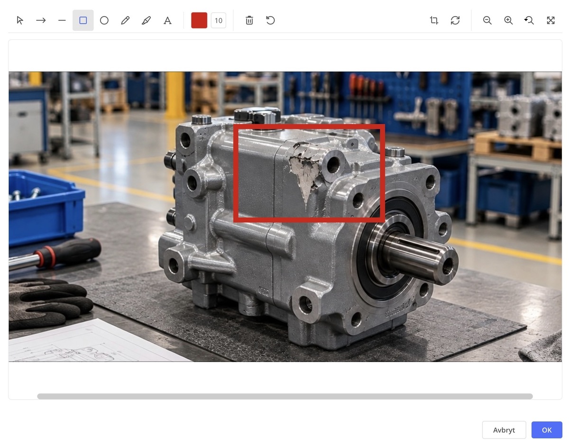This screenshot has height=446, width=569.
Task: Zoom out with the minus magnifier
Action: [x=487, y=20]
